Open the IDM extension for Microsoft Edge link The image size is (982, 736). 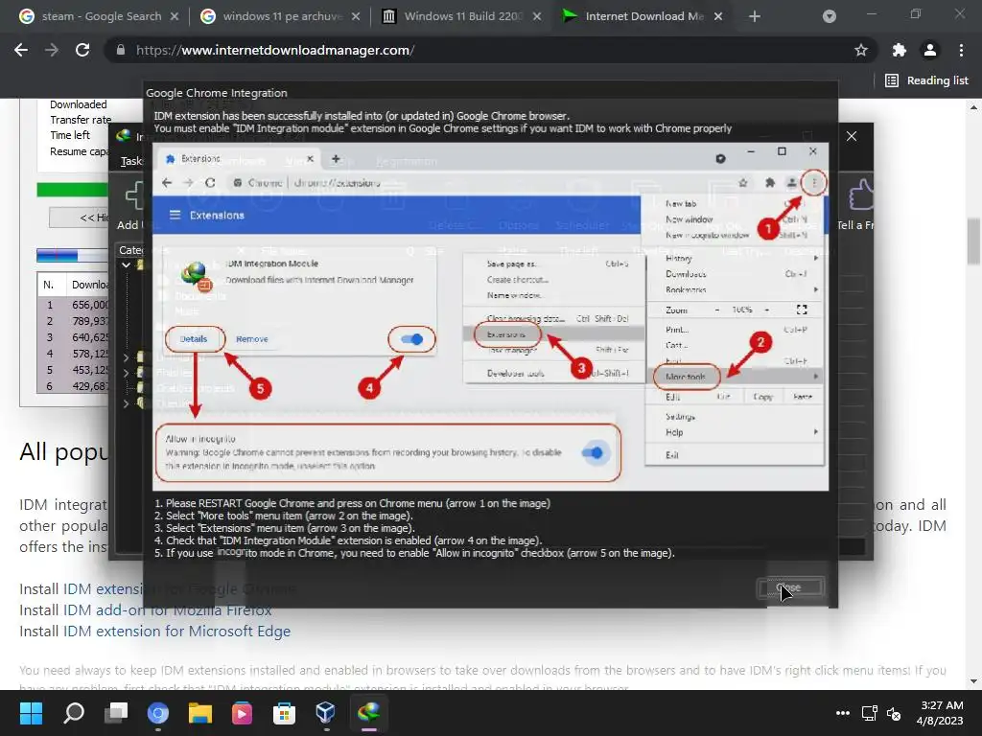[176, 631]
